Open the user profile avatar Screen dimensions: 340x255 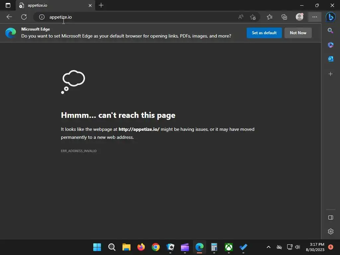[299, 17]
